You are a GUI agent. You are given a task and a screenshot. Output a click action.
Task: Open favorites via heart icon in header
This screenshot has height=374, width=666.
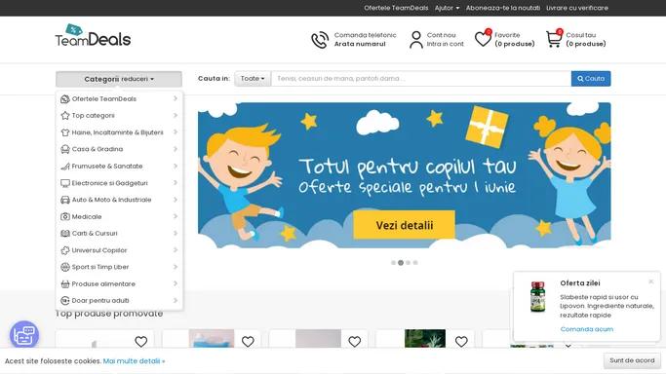tap(483, 39)
